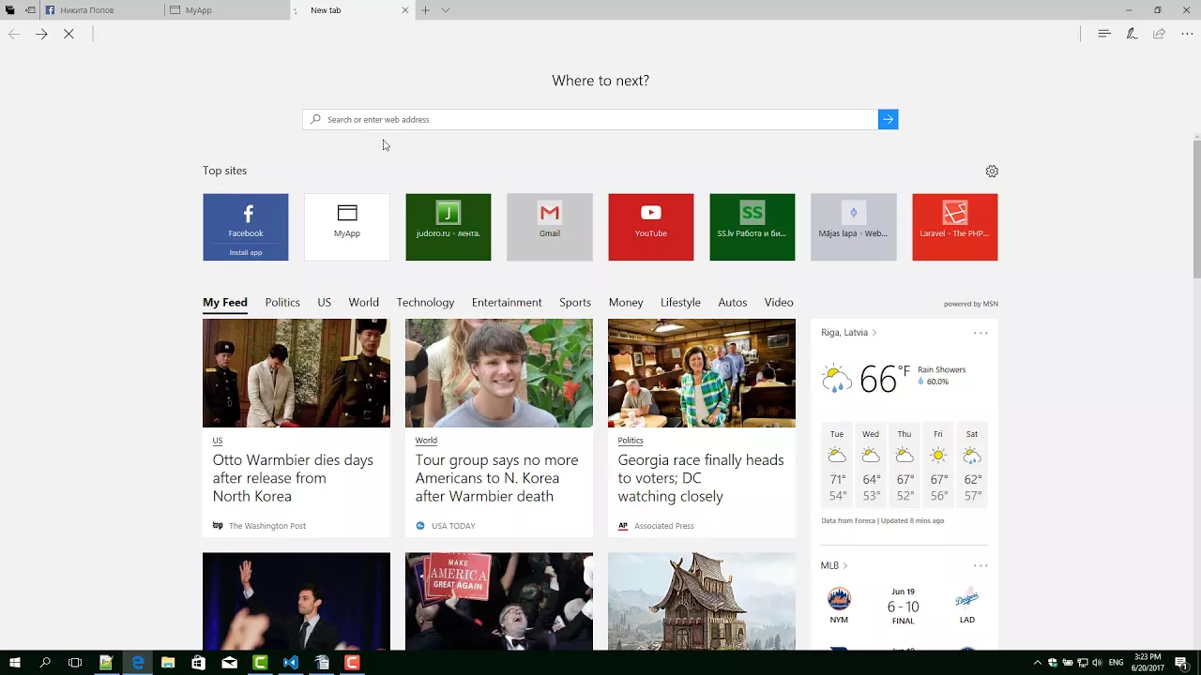Open the Mājas lapa top site tile
The width and height of the screenshot is (1201, 675).
click(854, 227)
